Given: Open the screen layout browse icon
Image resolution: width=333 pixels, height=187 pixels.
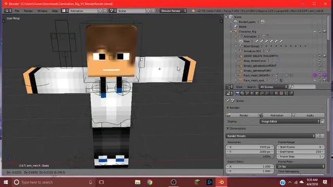Looking at the screenshot, I should pos(65,10).
